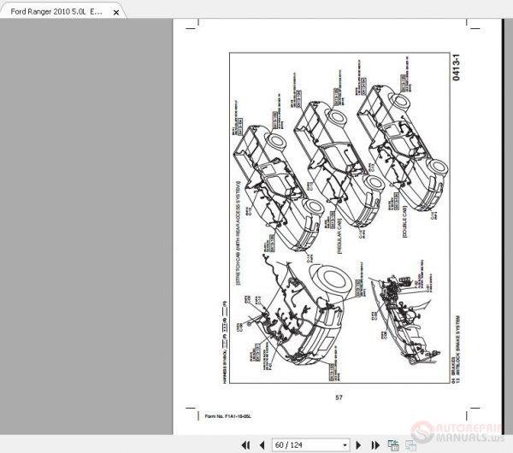Go to the previous page

(x=262, y=445)
